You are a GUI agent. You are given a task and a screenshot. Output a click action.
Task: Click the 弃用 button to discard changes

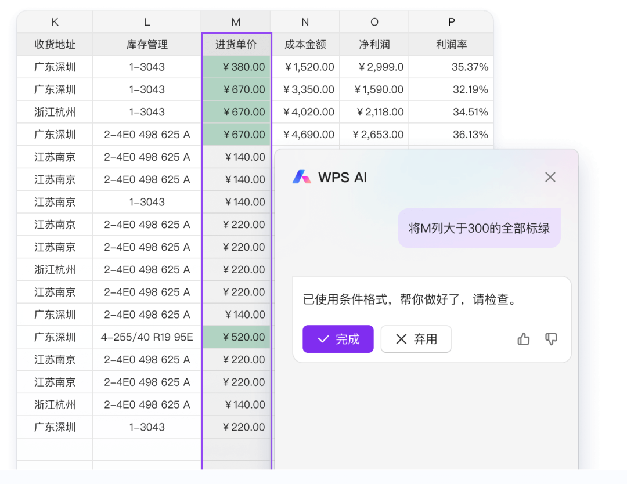(x=416, y=339)
